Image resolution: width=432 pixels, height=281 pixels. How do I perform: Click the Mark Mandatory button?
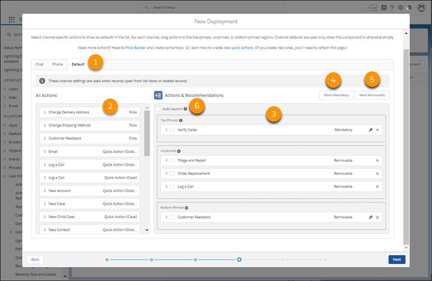point(336,95)
